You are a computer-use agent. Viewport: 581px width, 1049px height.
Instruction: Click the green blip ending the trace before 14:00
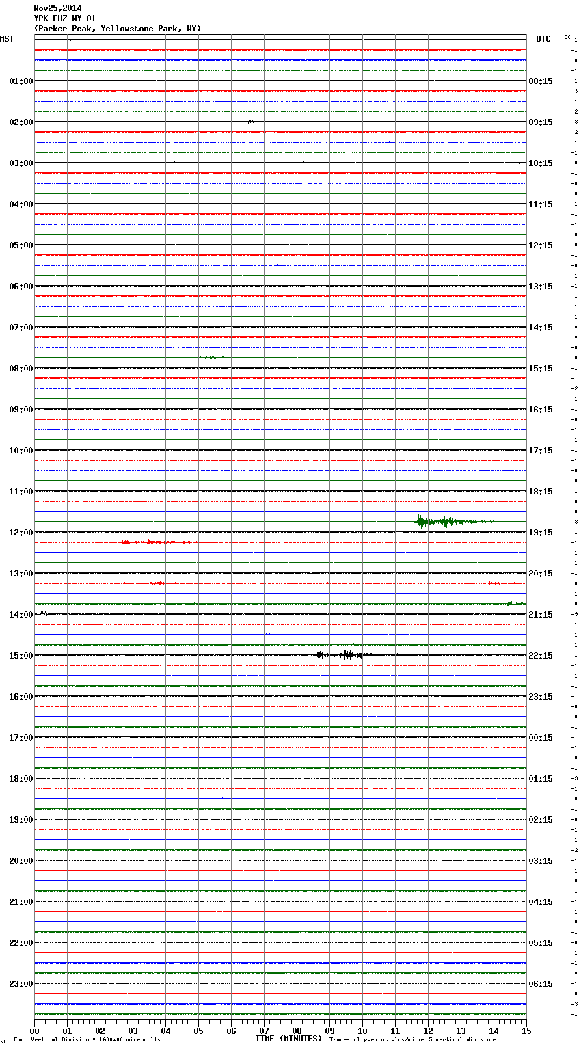[516, 603]
